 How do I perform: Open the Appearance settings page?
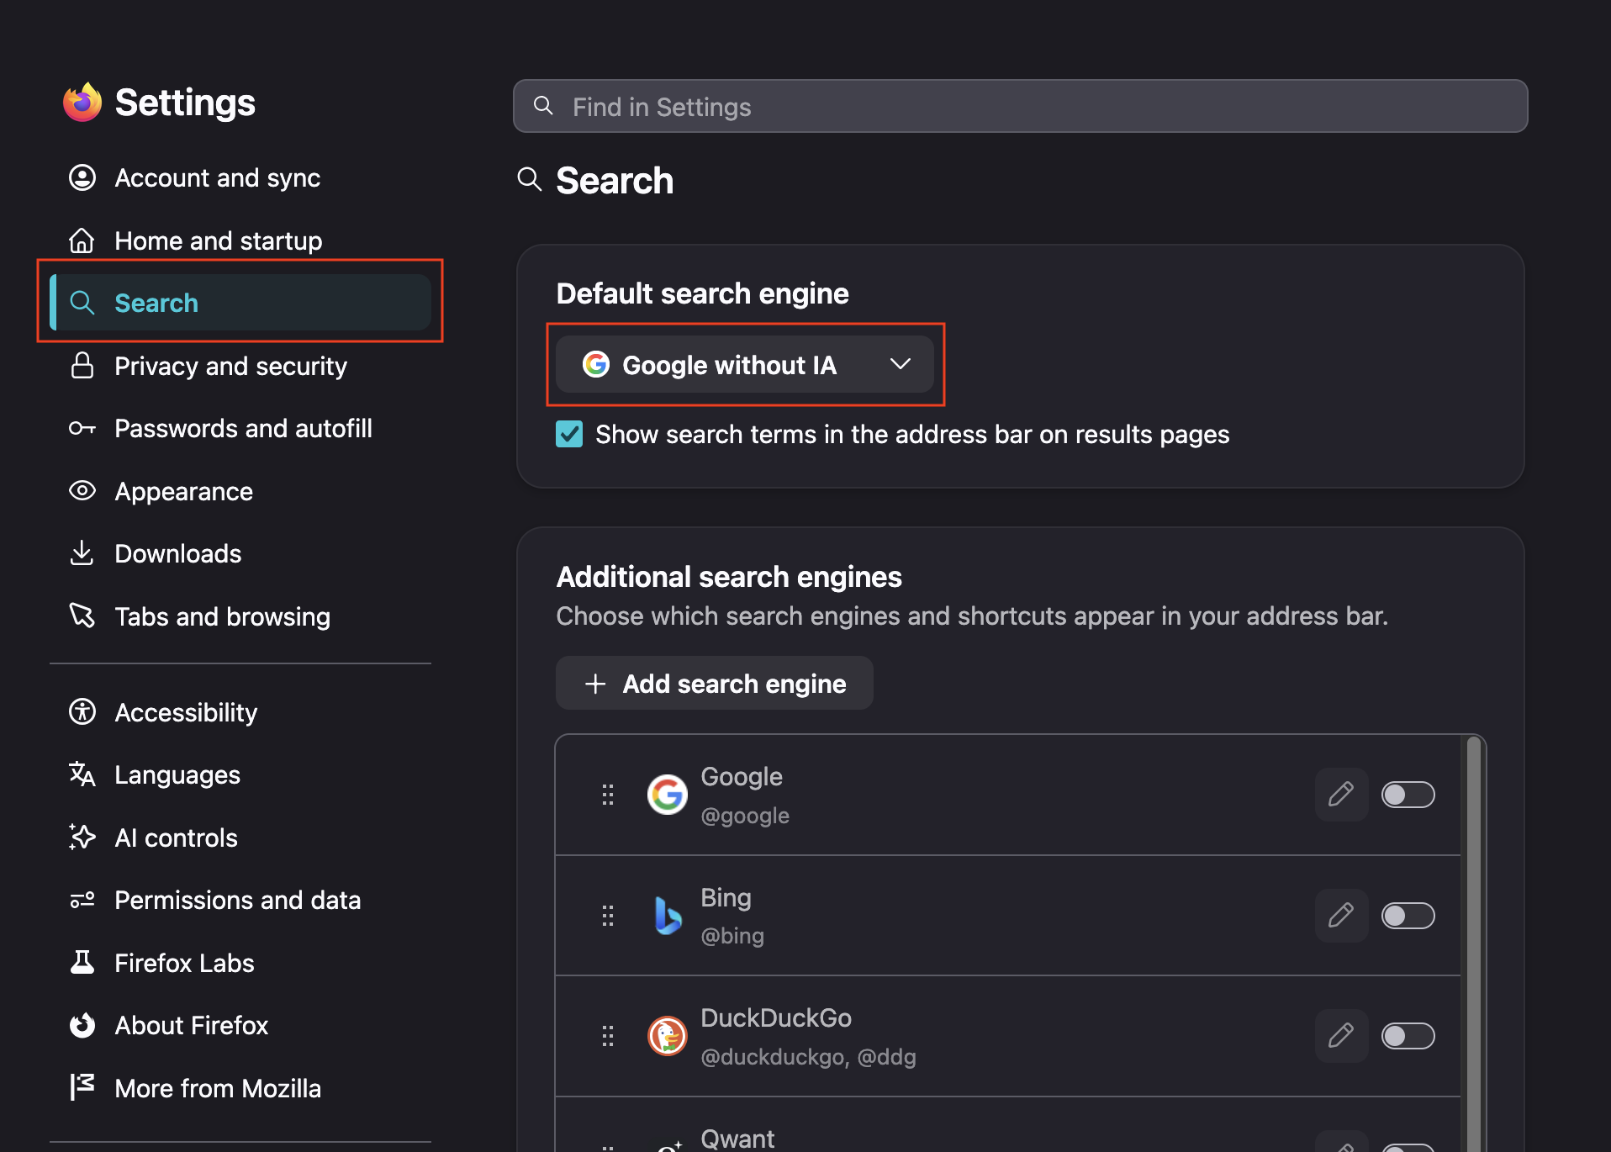240,491
